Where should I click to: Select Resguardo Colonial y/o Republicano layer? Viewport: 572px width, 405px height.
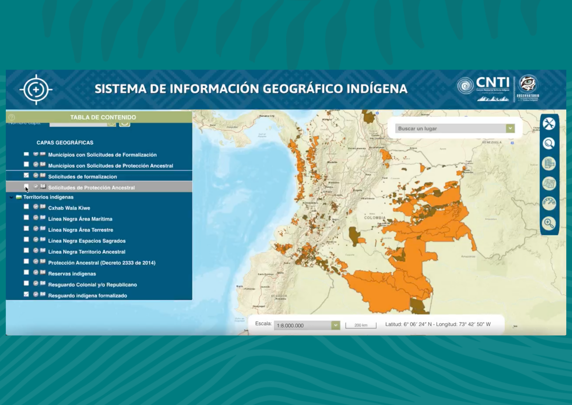(92, 285)
